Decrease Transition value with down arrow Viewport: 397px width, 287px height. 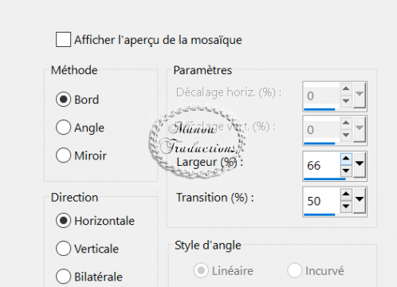(x=346, y=206)
